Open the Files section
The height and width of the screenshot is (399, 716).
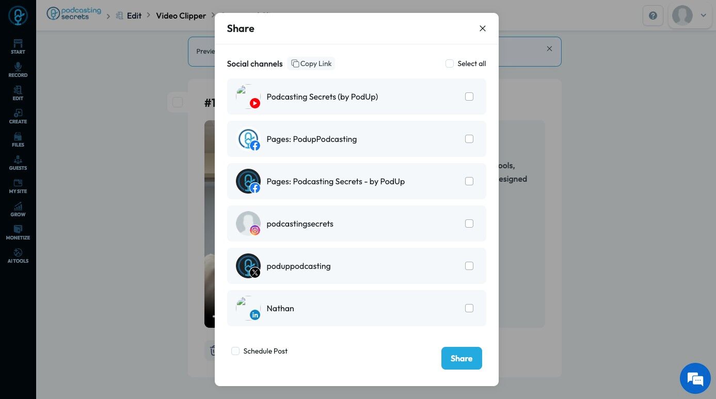coord(18,139)
